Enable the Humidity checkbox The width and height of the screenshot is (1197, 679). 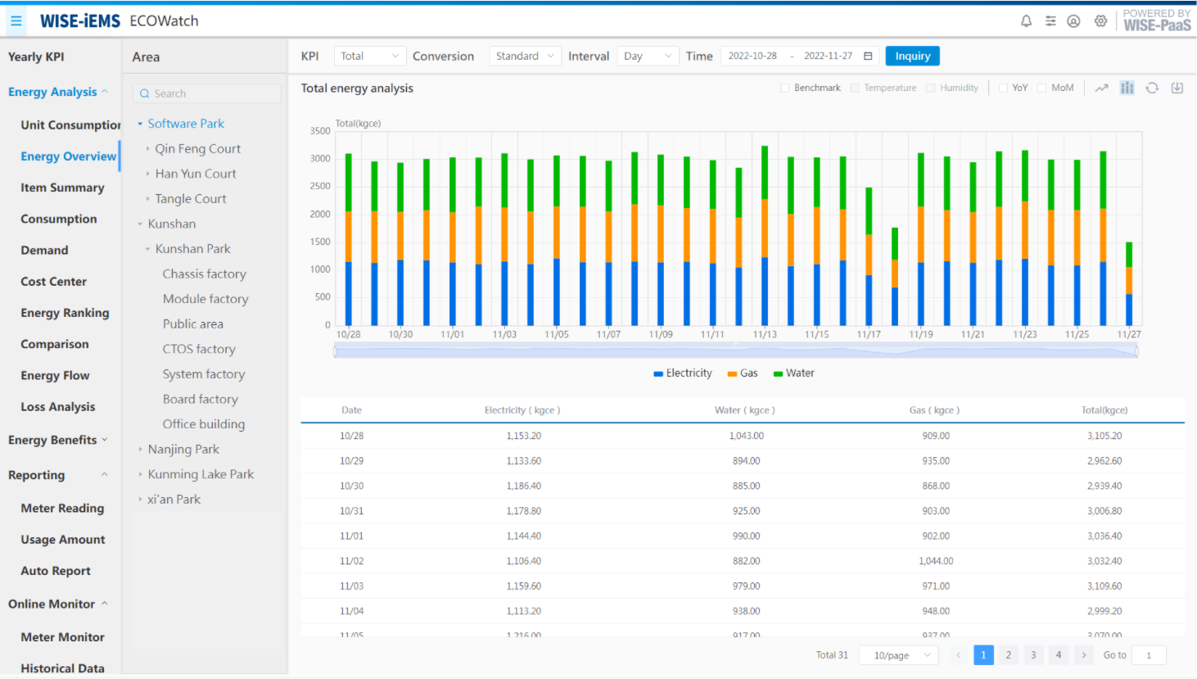coord(930,88)
